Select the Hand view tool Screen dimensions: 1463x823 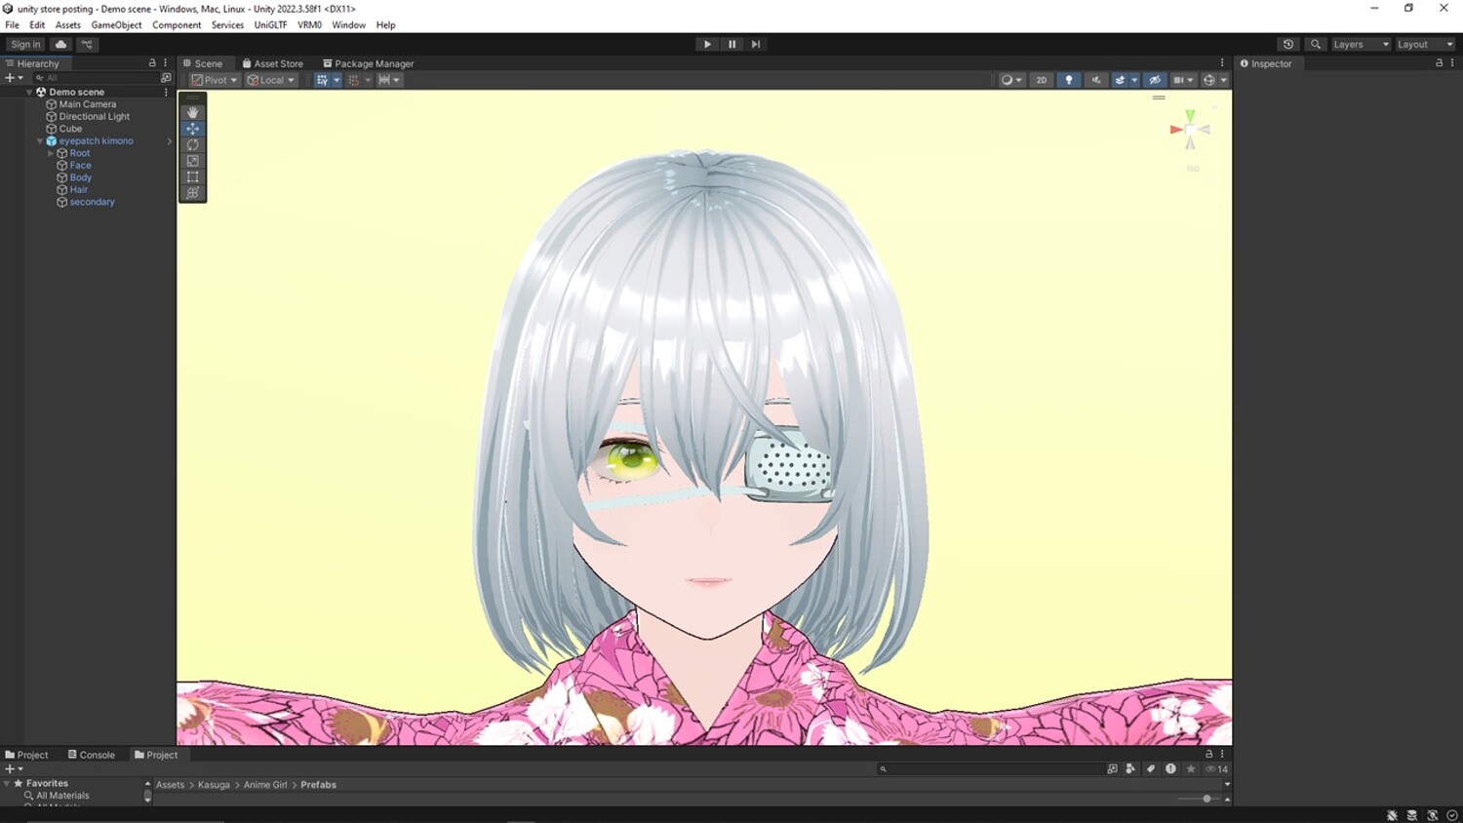coord(192,112)
